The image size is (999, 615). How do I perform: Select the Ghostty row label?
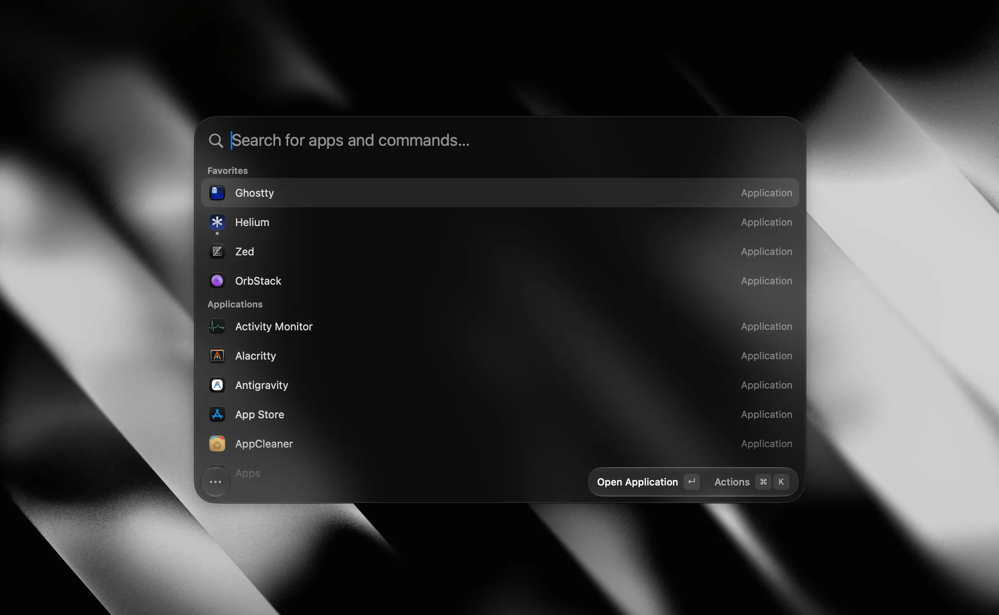tap(254, 193)
